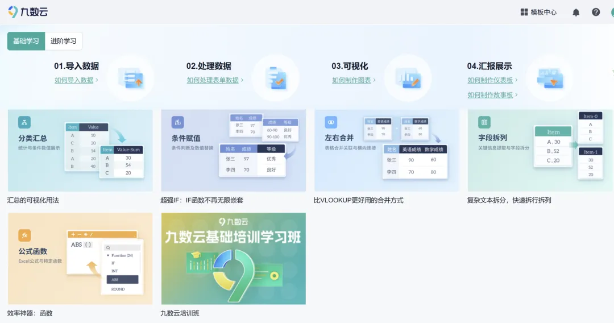The width and height of the screenshot is (614, 323).
Task: Click the 比VLOOKUP更好用的合并方式 caption
Action: pos(358,200)
